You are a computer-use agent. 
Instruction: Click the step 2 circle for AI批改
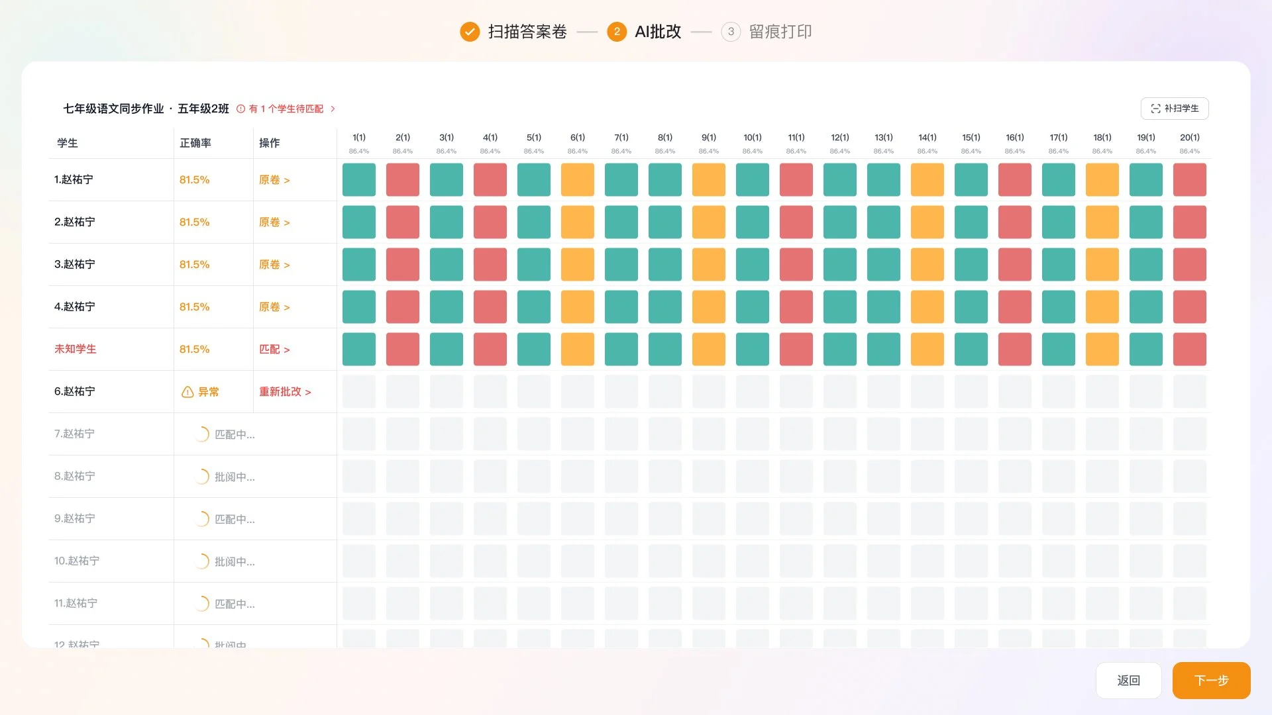pos(617,32)
